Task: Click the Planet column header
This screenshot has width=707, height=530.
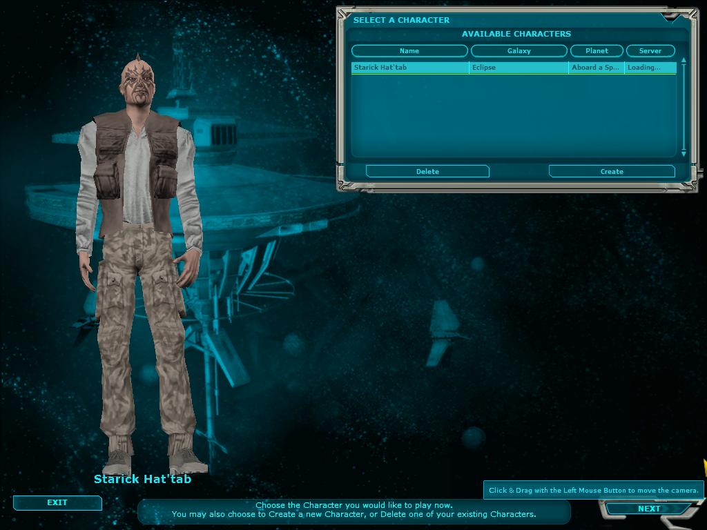Action: pos(597,51)
